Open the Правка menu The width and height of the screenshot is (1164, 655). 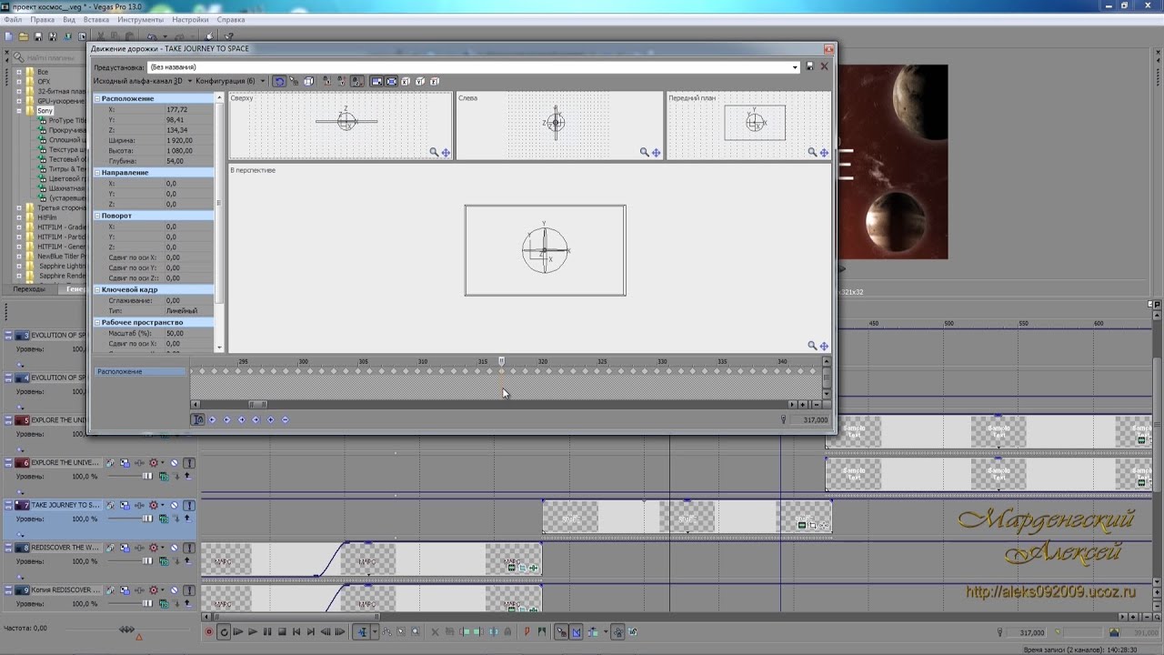[x=42, y=19]
